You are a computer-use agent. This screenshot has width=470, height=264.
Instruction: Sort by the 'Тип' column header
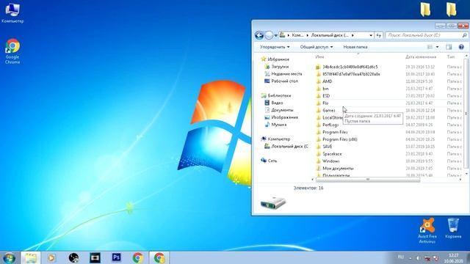click(451, 56)
